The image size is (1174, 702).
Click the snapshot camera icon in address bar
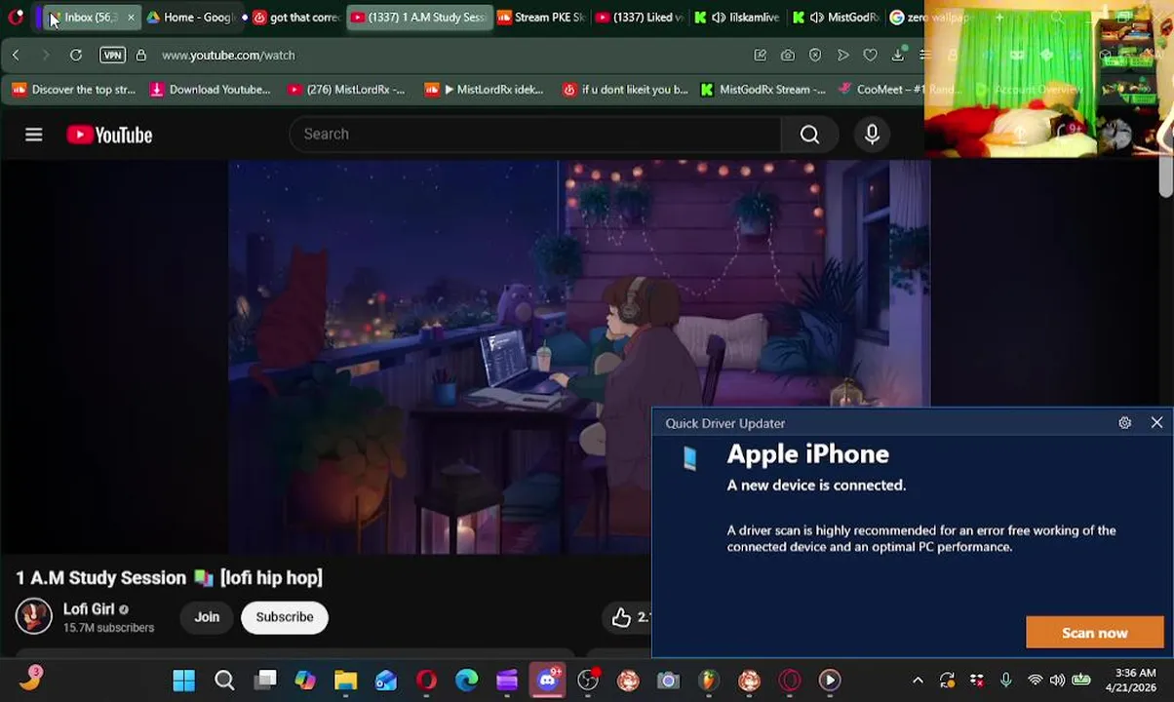[788, 56]
